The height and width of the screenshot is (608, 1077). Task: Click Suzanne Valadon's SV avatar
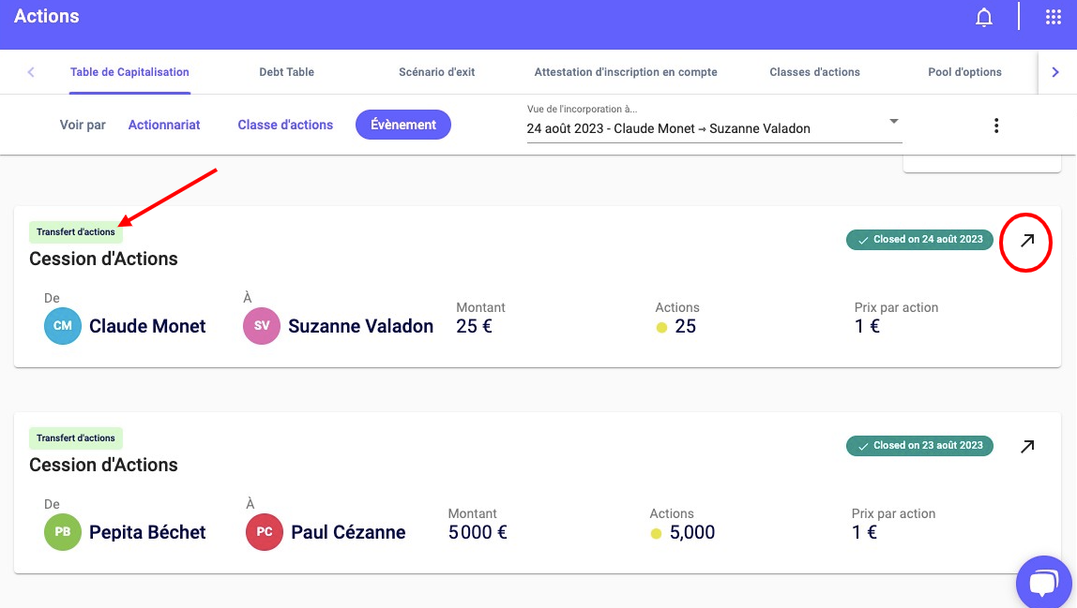(x=262, y=326)
